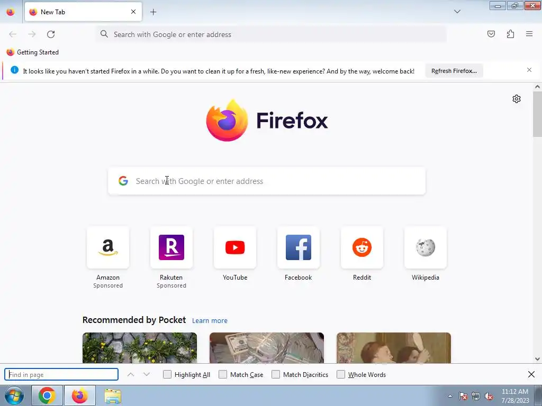The height and width of the screenshot is (406, 542).
Task: Open a new tab with plus button
Action: [153, 12]
